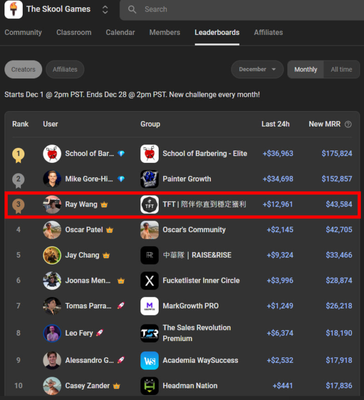Open MarkGrowth PRO group icon
The image size is (364, 400).
tap(149, 306)
